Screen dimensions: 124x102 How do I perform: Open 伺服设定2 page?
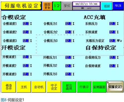click(115, 87)
